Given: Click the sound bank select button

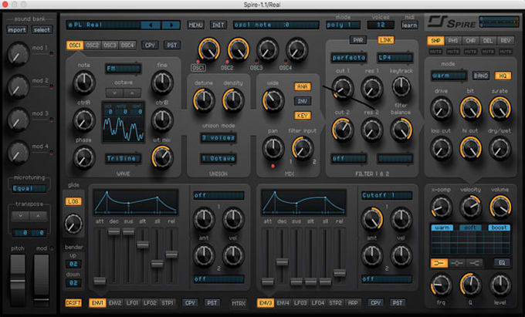Looking at the screenshot, I should tap(42, 30).
